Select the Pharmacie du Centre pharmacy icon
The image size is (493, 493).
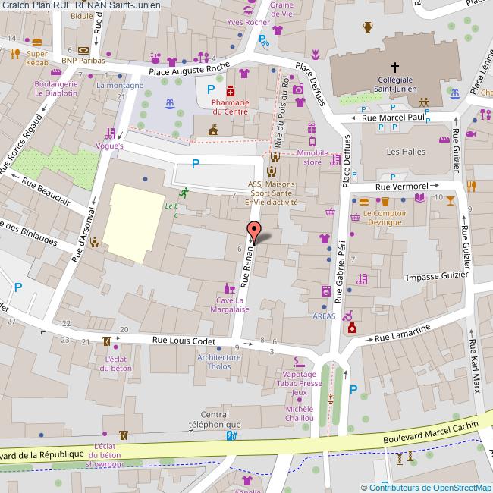coord(229,90)
